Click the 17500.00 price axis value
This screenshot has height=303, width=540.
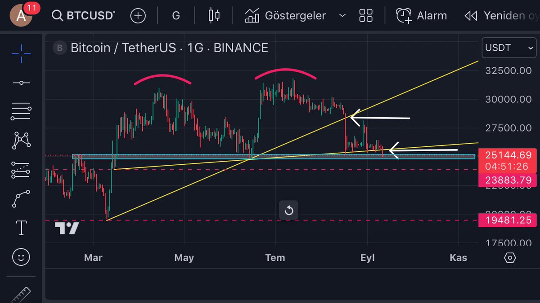tap(508, 243)
